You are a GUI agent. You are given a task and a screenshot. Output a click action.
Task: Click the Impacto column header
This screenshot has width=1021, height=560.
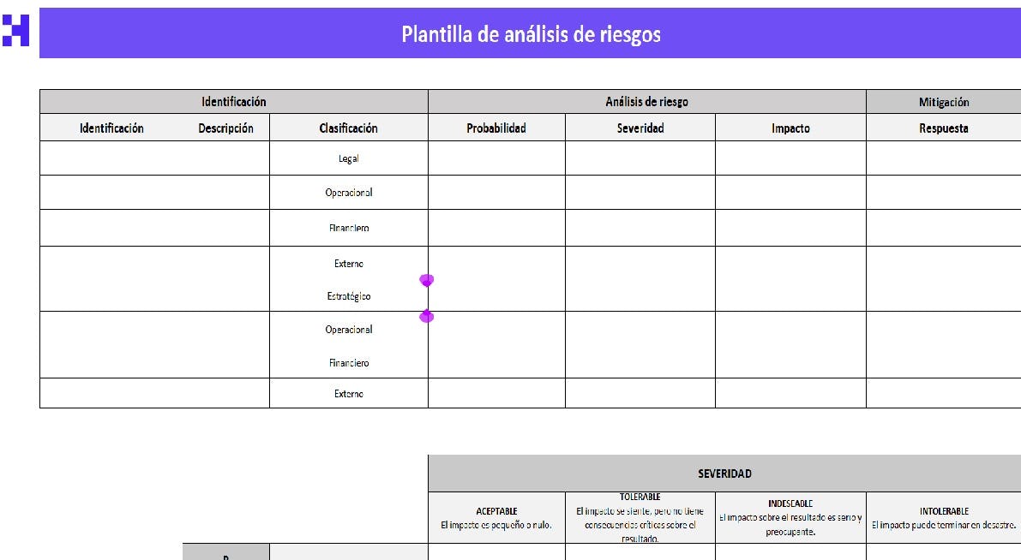pos(790,128)
